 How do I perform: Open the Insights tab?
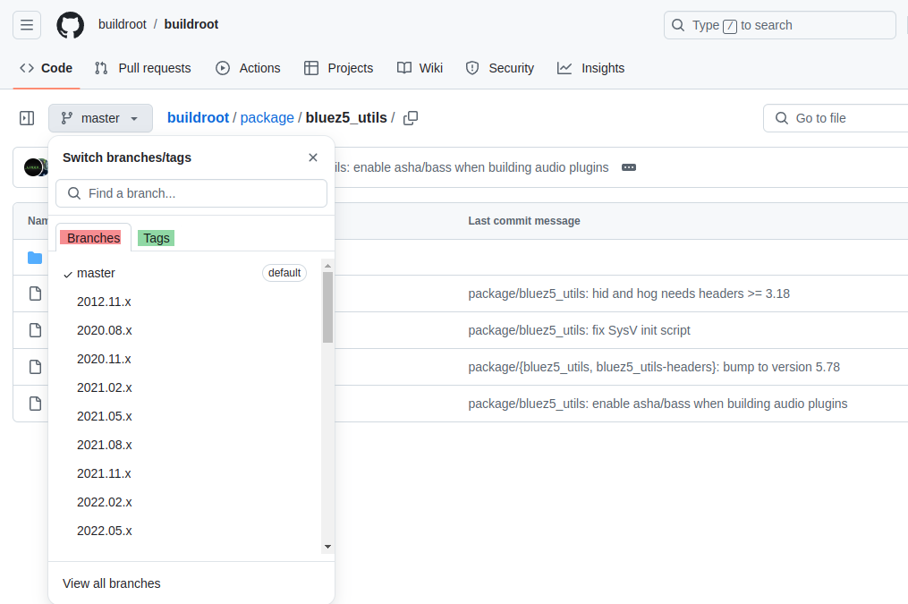(590, 68)
